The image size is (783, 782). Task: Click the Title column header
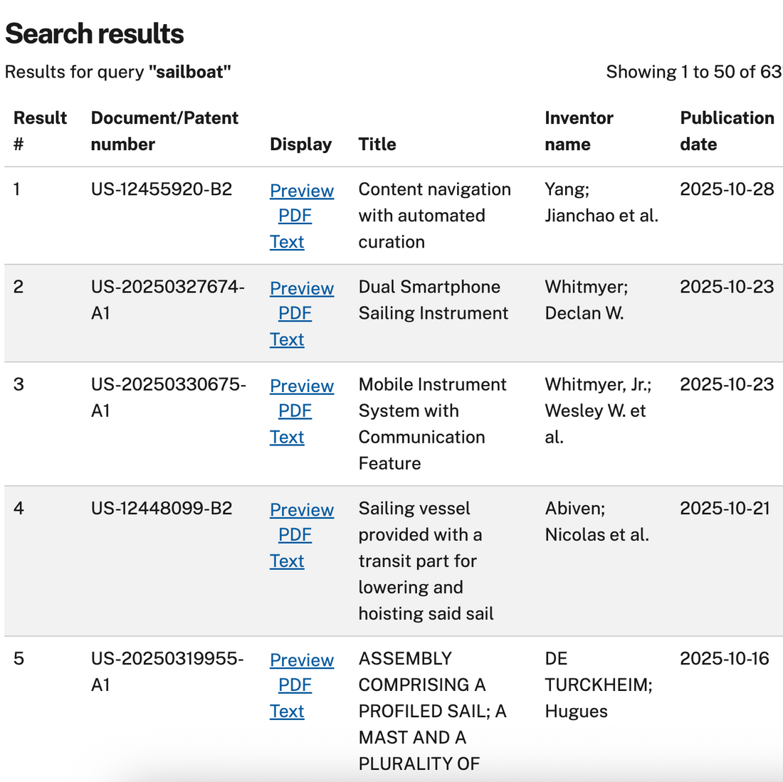point(377,144)
